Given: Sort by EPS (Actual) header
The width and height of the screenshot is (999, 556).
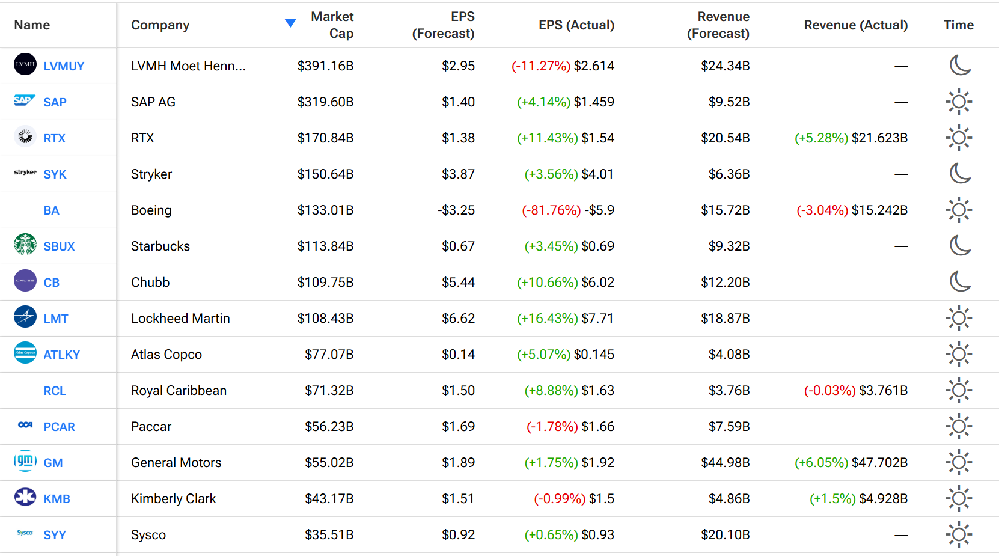Looking at the screenshot, I should [576, 25].
